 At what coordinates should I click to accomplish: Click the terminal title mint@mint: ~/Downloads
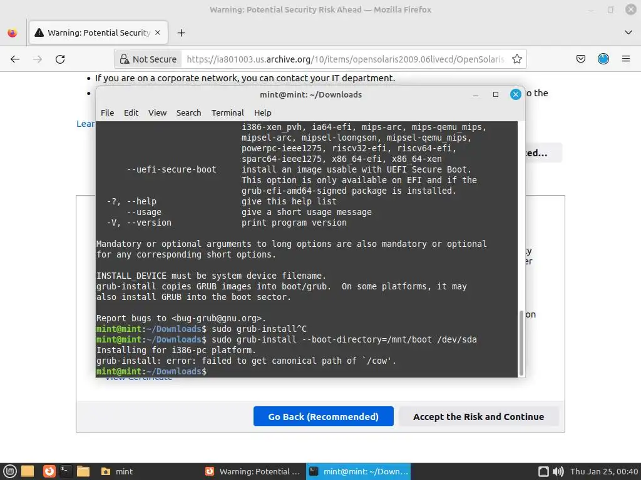[x=310, y=95]
